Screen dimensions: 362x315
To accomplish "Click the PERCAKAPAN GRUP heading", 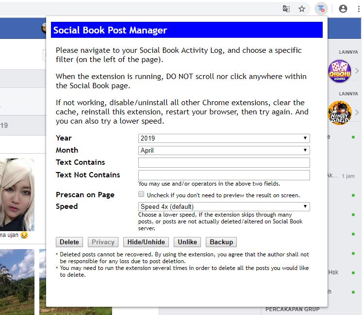I will point(292,309).
